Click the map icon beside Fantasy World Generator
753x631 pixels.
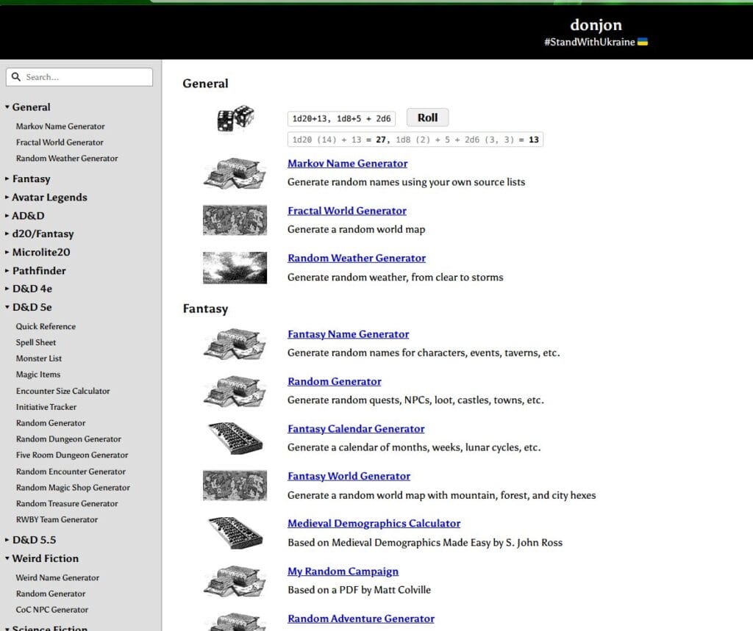click(x=235, y=486)
